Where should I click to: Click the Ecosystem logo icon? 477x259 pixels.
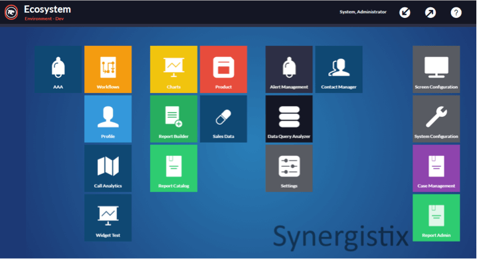[x=11, y=13]
